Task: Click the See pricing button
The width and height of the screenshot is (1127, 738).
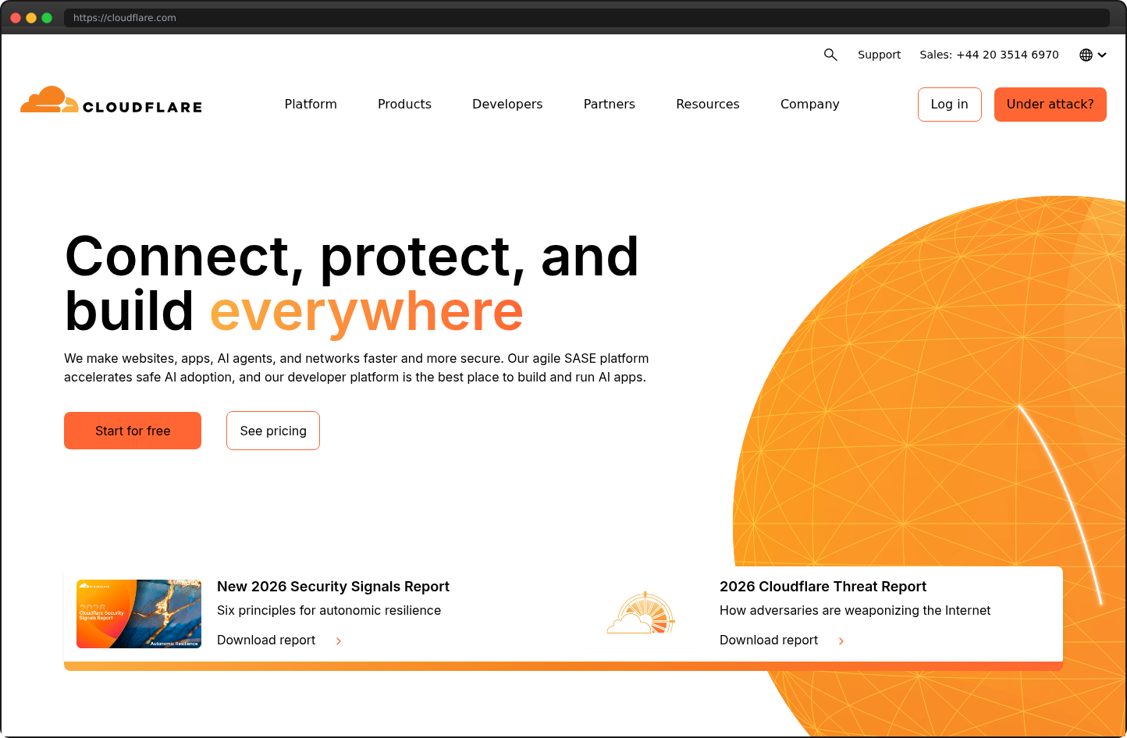Action: coord(272,431)
